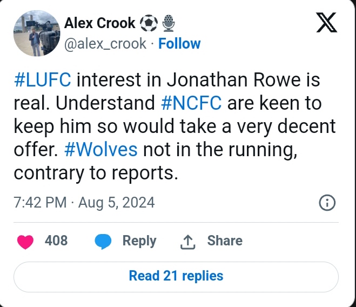Viewport: 356px width, 307px height.
Task: Open the tweet info circle icon
Action: [x=327, y=203]
